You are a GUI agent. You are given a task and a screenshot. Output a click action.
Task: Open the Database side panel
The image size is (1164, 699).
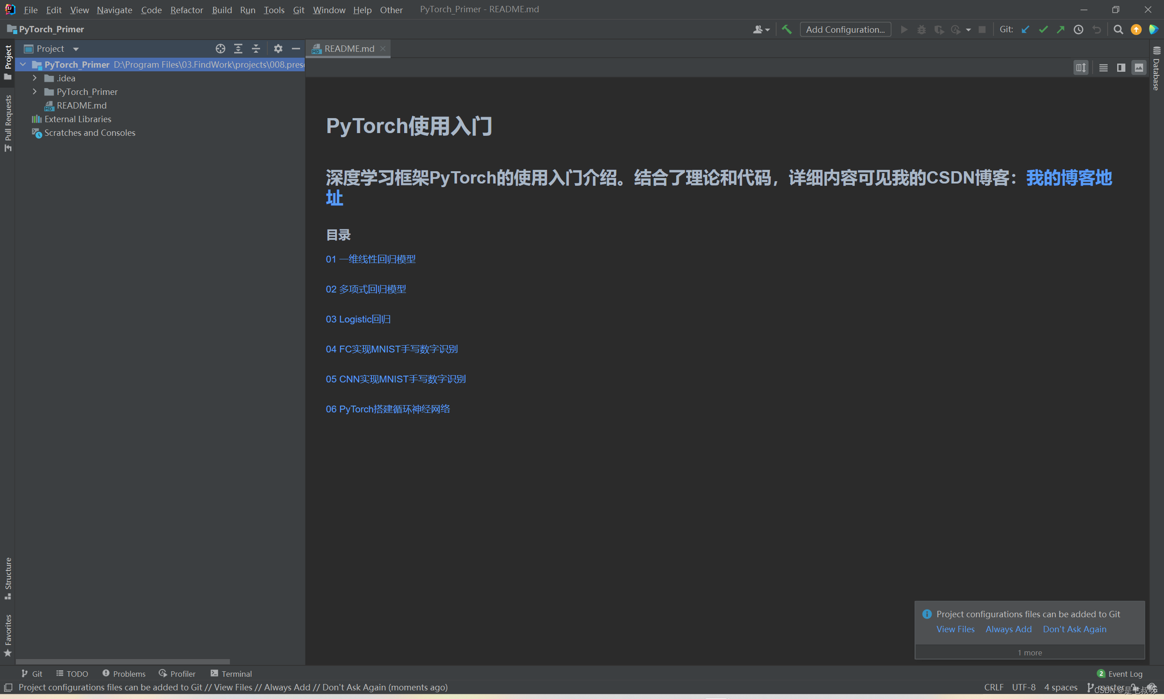click(x=1156, y=69)
